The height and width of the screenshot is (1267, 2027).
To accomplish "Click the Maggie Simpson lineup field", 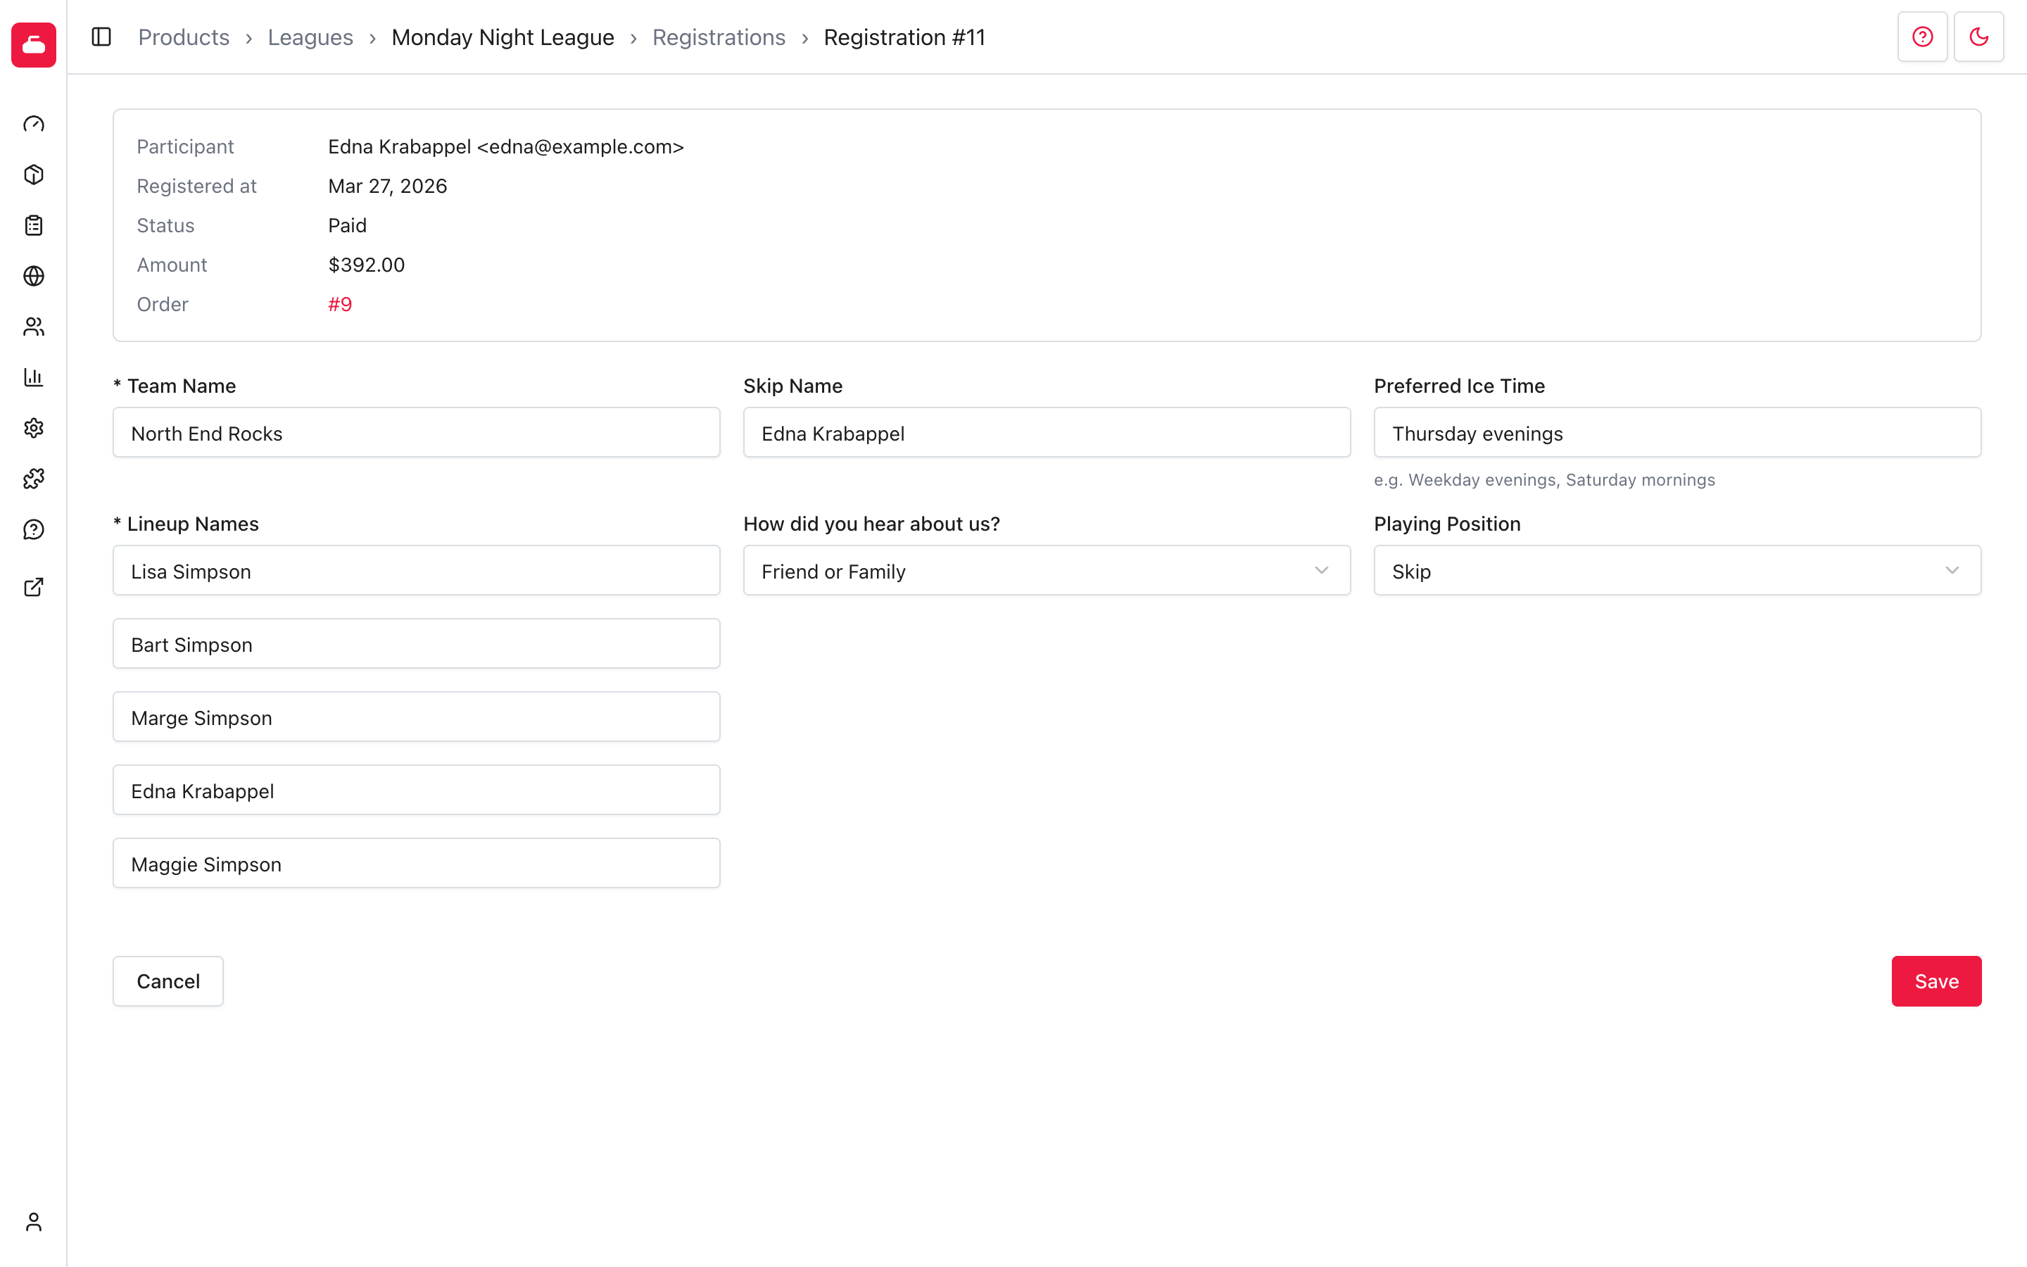I will pyautogui.click(x=416, y=863).
